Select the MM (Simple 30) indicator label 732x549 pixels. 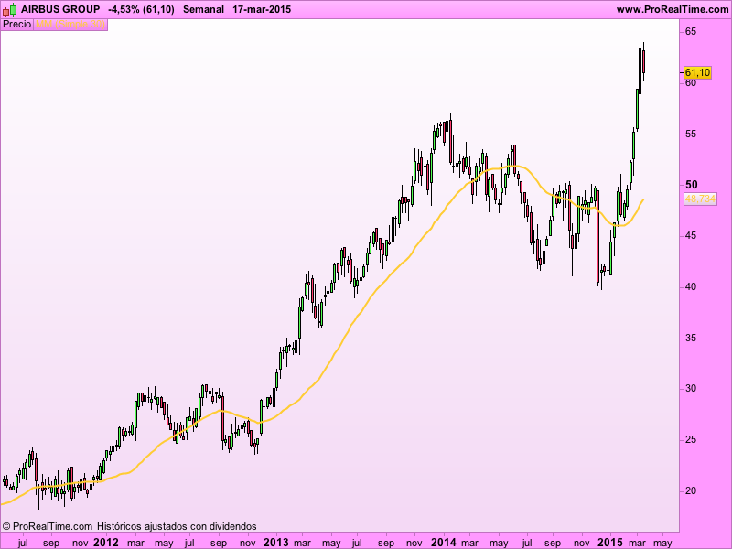click(x=70, y=25)
